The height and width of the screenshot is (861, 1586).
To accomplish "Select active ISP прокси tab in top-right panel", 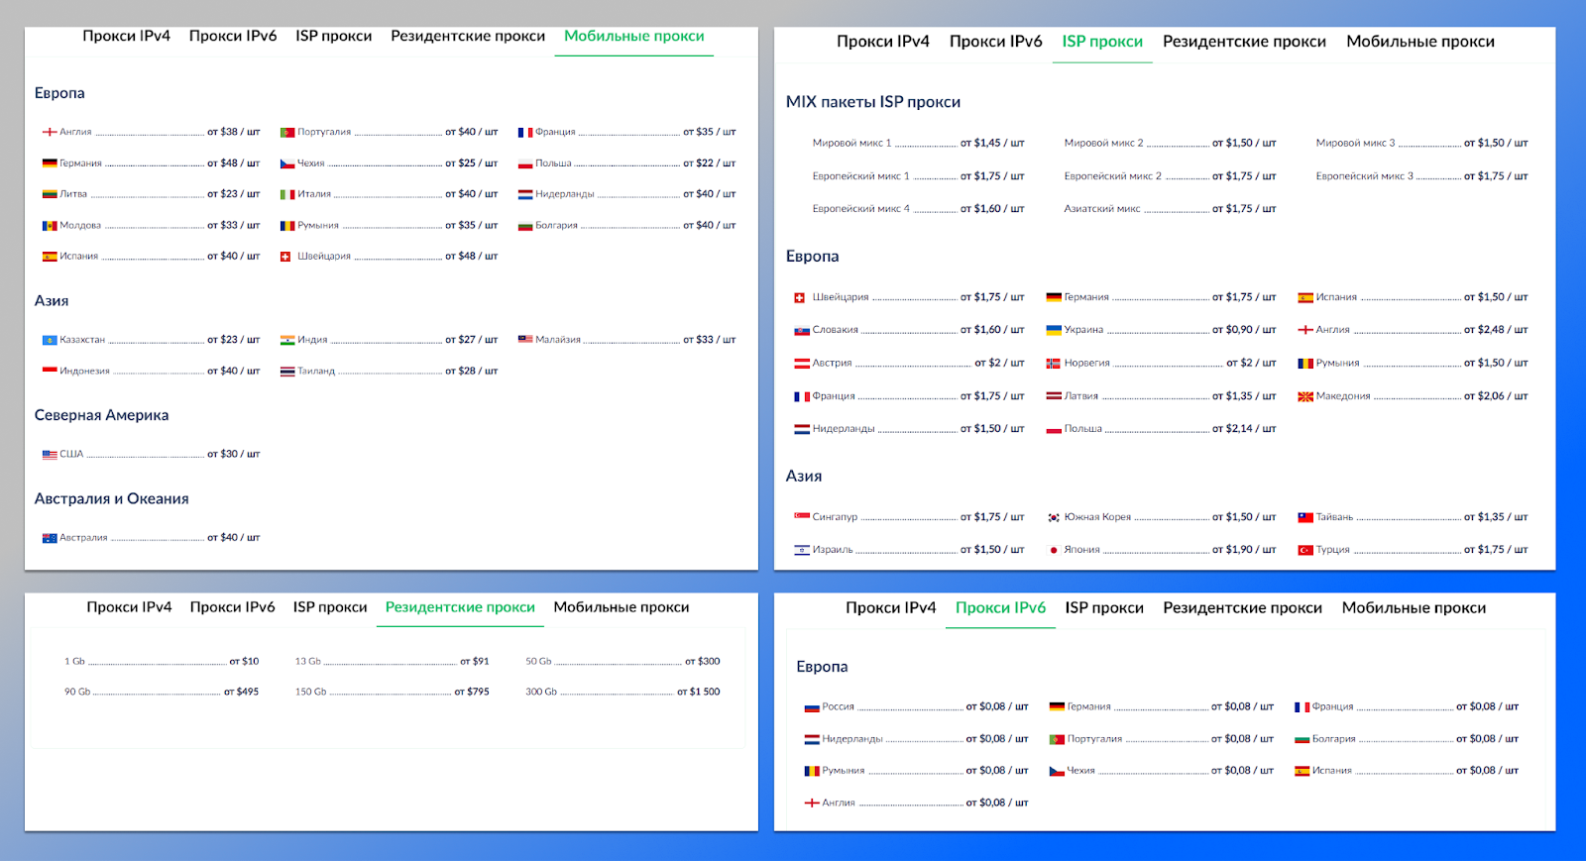I will pos(1102,42).
